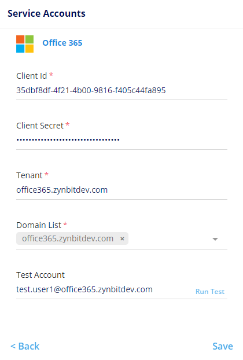Focus the masked Client Secret field

[x=122, y=140]
